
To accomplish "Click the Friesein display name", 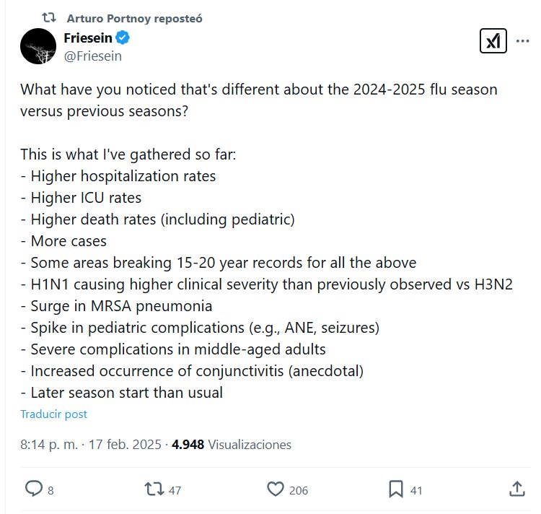I will 89,38.
